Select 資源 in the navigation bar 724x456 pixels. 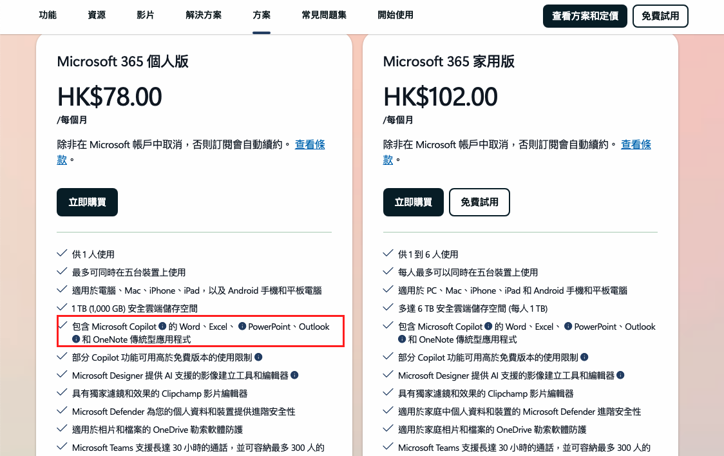coord(97,15)
